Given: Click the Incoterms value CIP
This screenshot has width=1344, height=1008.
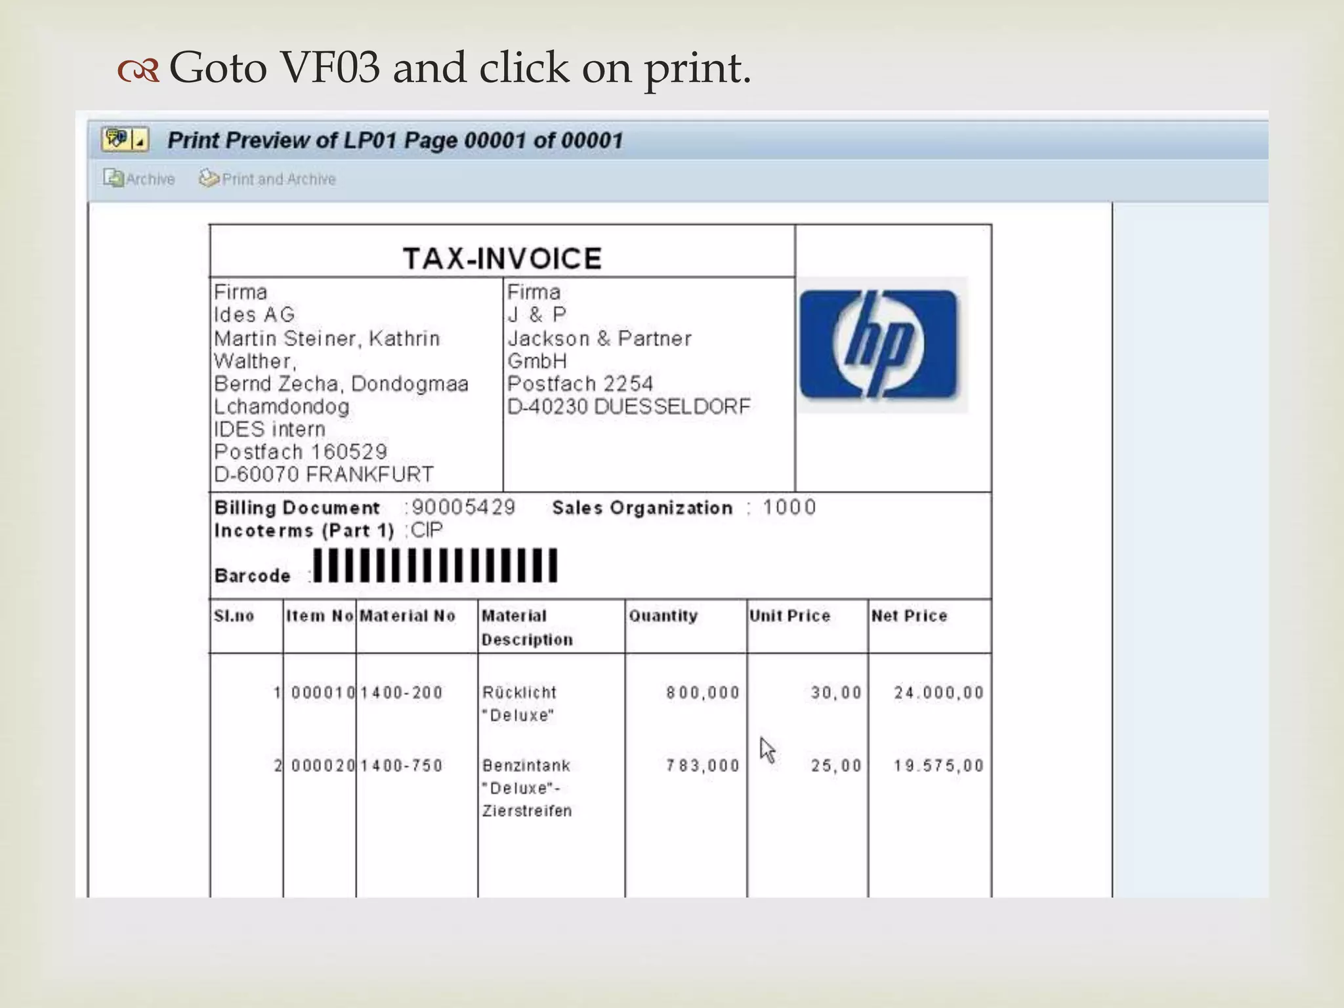Looking at the screenshot, I should 427,530.
